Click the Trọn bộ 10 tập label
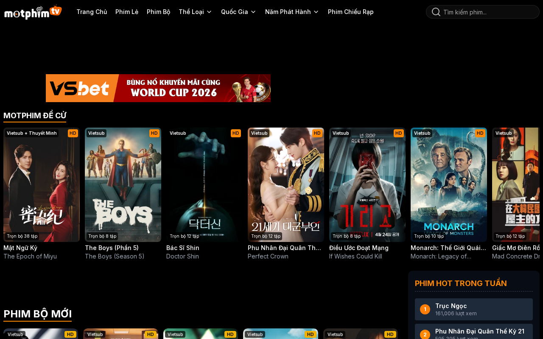Viewport: 543px width, 339px height. coord(429,236)
